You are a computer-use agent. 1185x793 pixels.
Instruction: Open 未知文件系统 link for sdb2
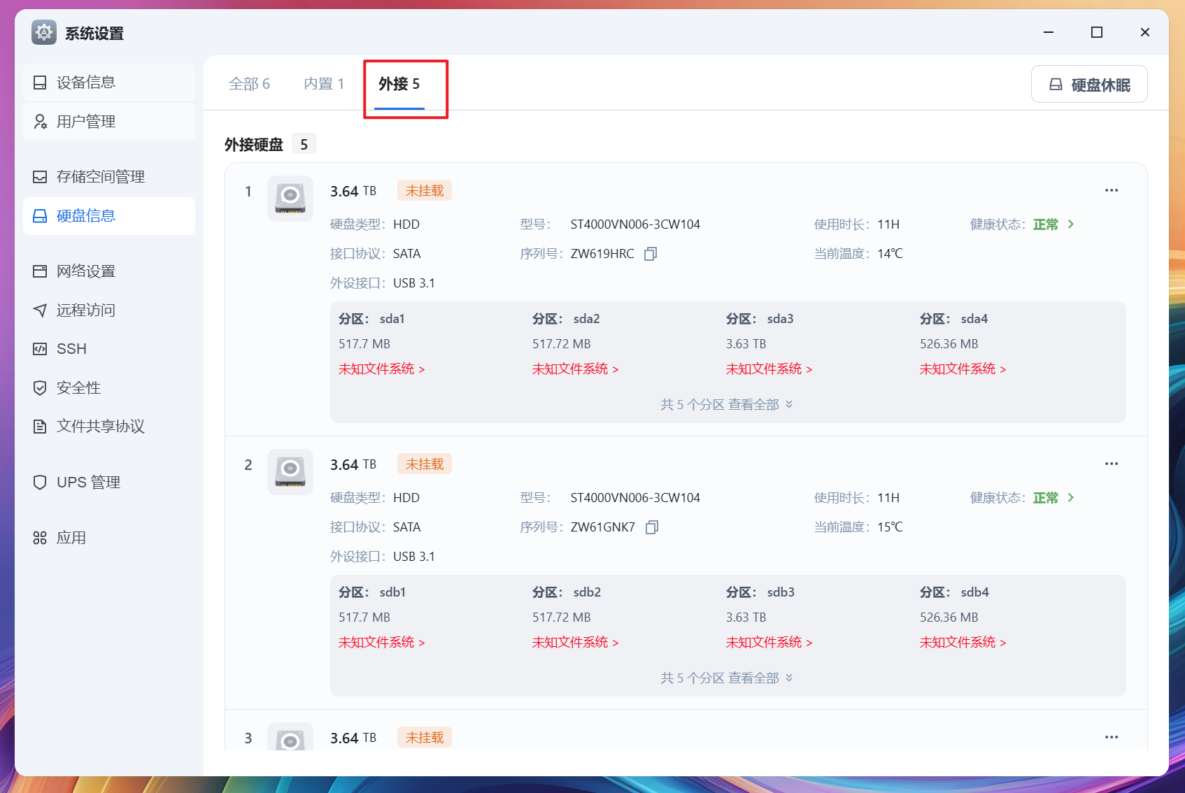coord(576,643)
